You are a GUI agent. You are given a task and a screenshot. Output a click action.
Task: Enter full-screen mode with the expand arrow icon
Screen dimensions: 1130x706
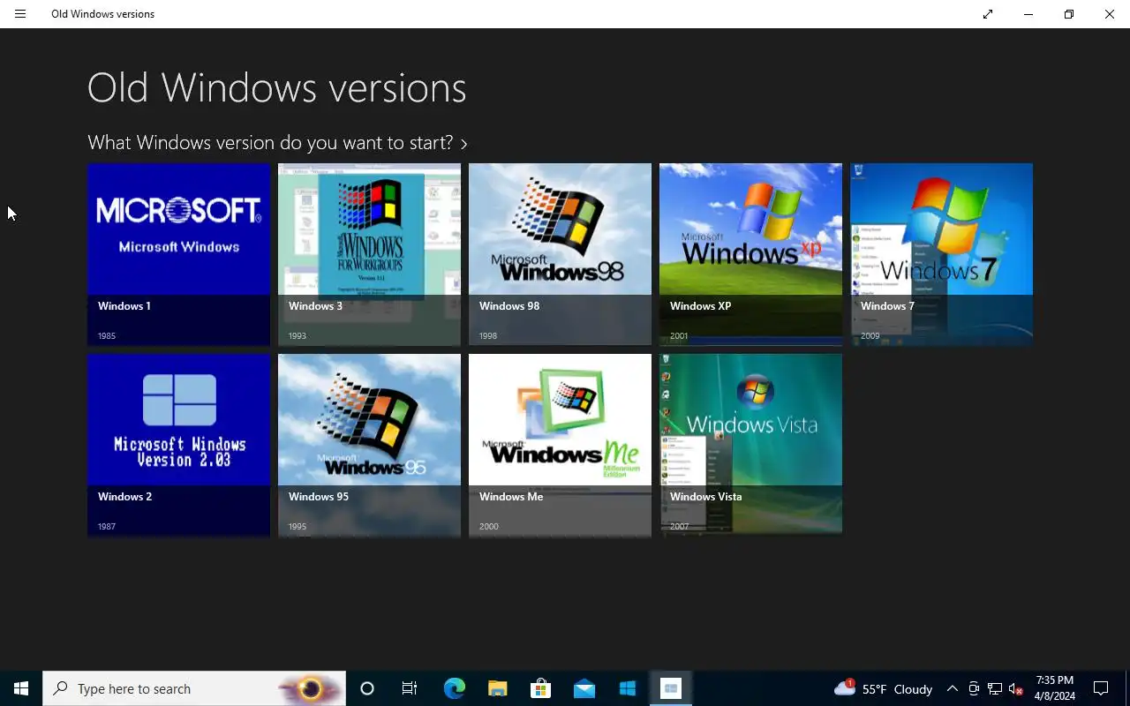(988, 14)
